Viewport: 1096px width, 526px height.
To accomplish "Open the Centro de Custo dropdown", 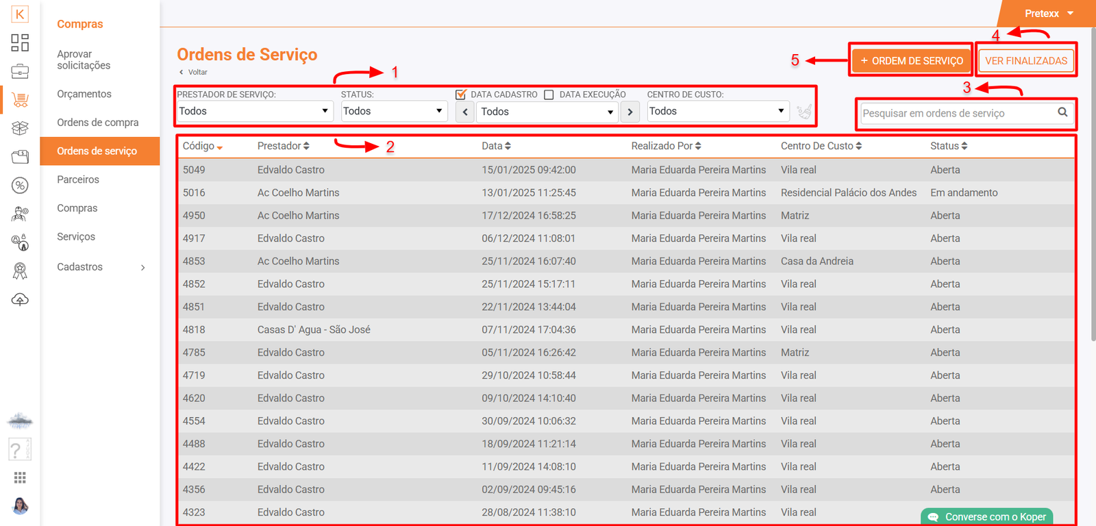I will [717, 111].
